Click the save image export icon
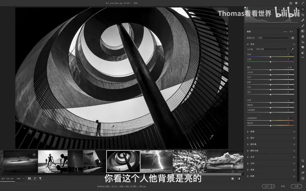This screenshot has height=191, width=306. pos(291,3)
